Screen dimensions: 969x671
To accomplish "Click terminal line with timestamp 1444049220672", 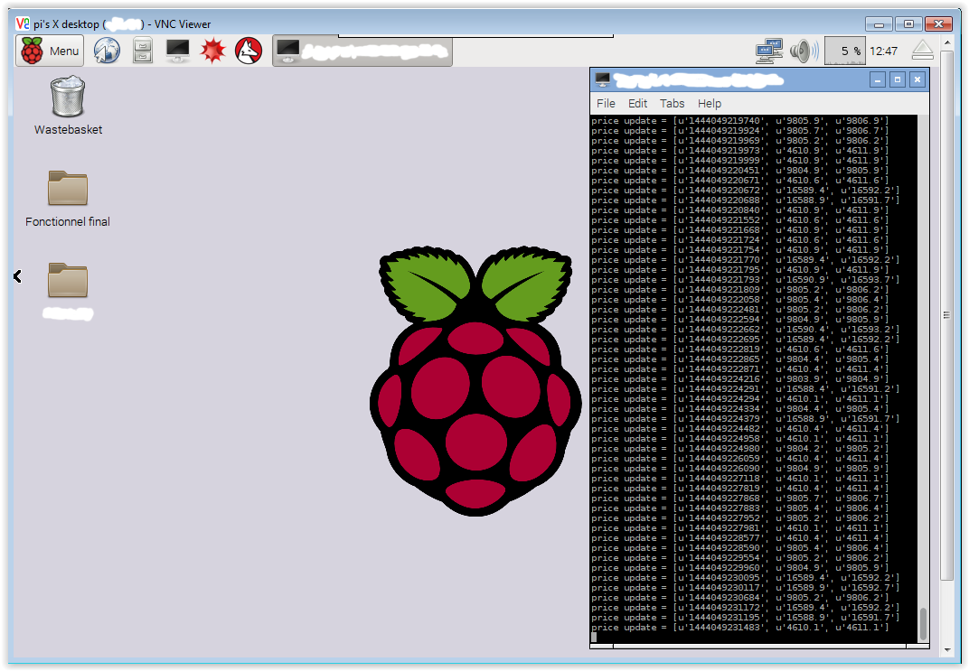I will pyautogui.click(x=746, y=191).
